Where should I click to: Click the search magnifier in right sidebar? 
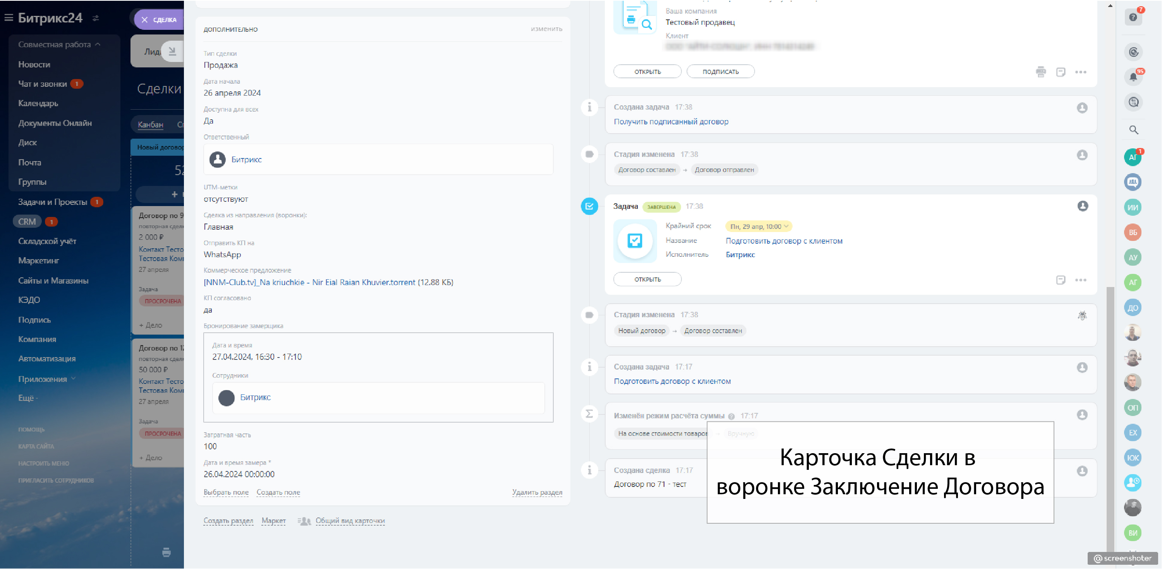[x=1133, y=130]
